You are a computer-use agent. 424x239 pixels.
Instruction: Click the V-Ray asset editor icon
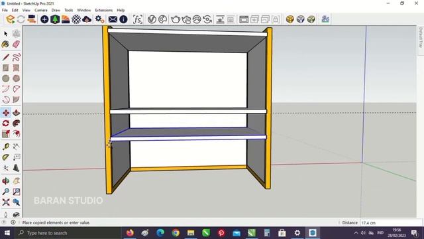point(152,19)
